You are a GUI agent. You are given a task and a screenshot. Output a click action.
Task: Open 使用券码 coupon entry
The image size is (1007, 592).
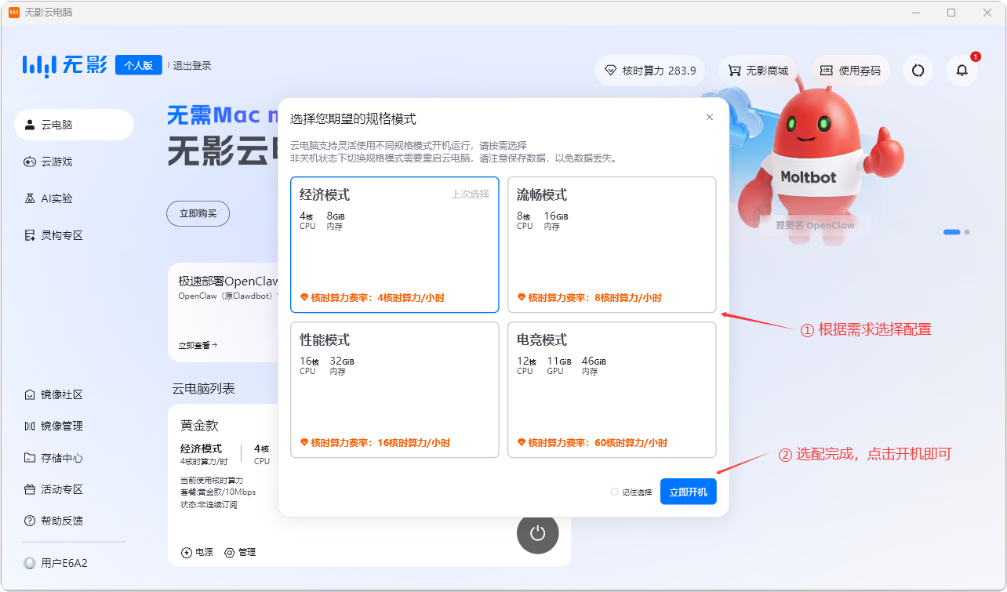[850, 71]
